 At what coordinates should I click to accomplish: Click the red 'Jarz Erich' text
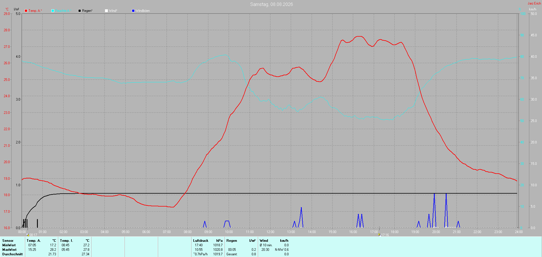(x=534, y=3)
